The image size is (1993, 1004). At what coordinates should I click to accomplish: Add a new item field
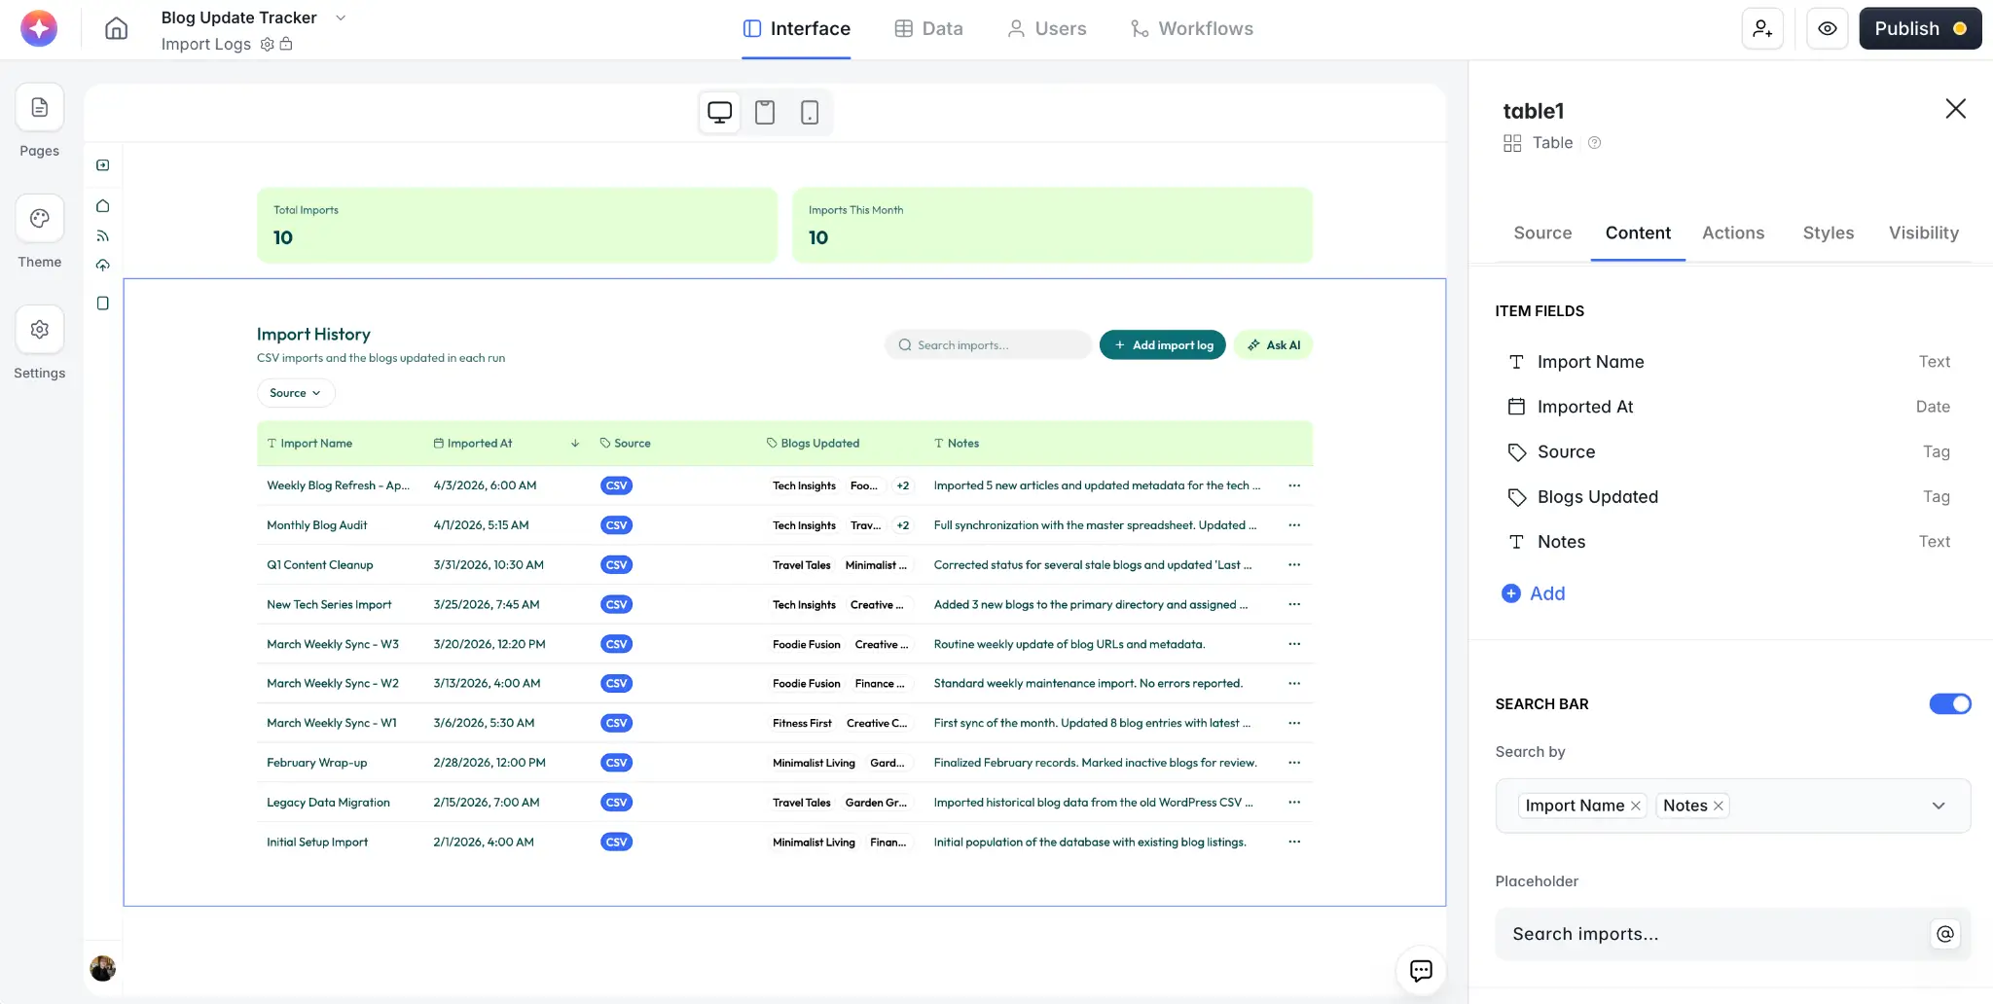tap(1534, 593)
